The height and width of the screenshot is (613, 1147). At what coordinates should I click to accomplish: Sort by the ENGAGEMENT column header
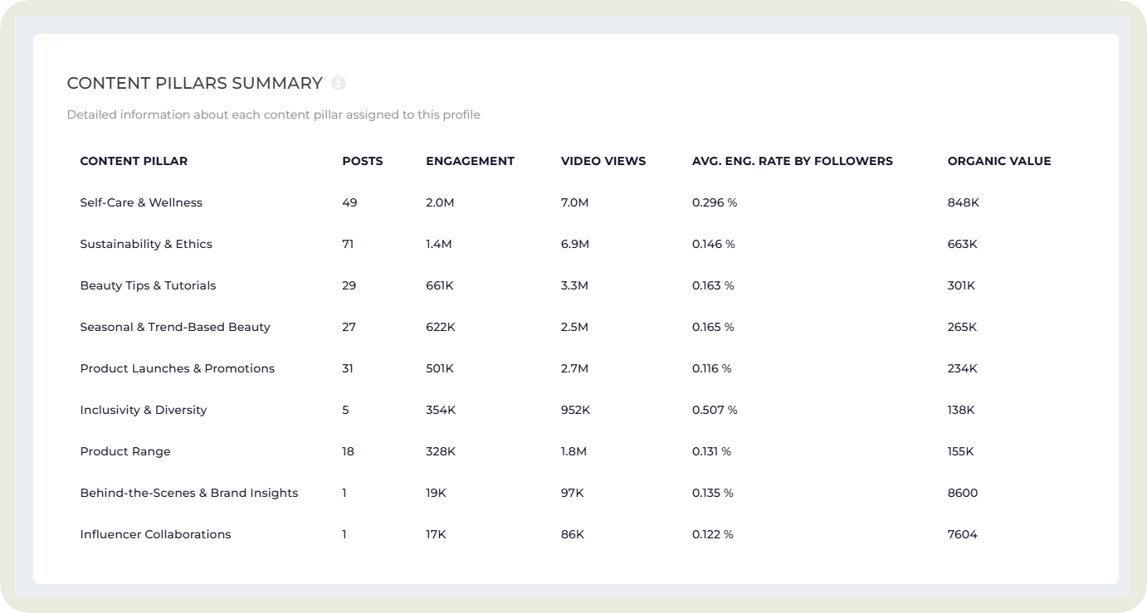click(x=470, y=161)
